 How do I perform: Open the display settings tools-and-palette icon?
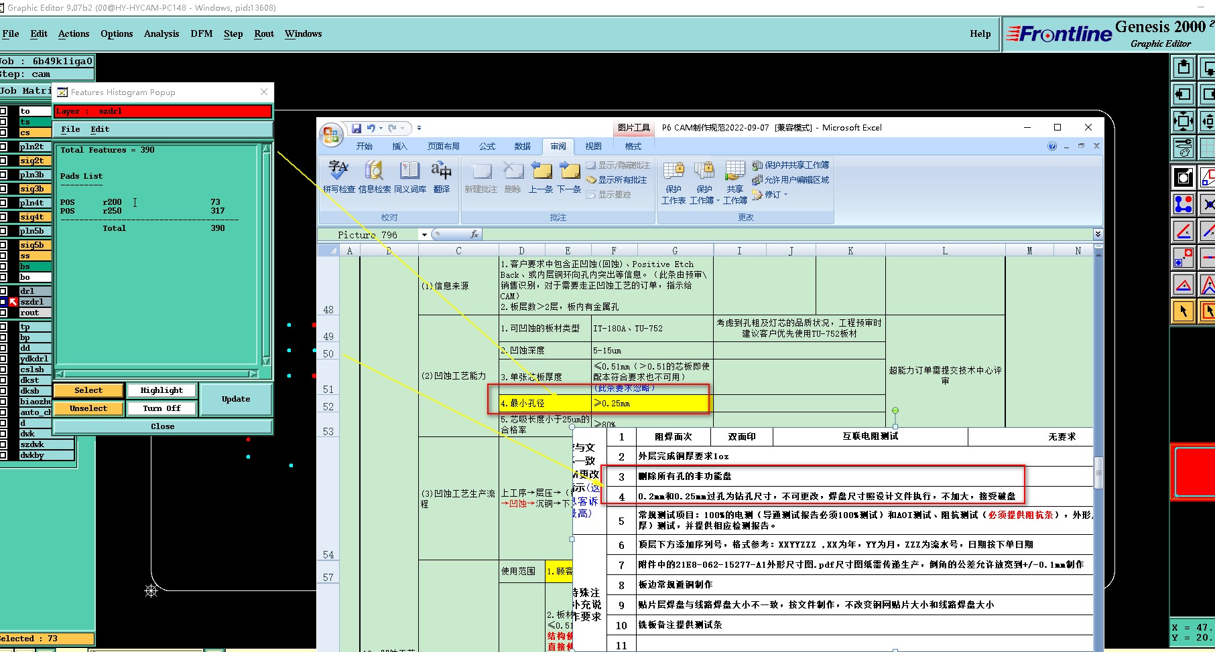point(1184,148)
